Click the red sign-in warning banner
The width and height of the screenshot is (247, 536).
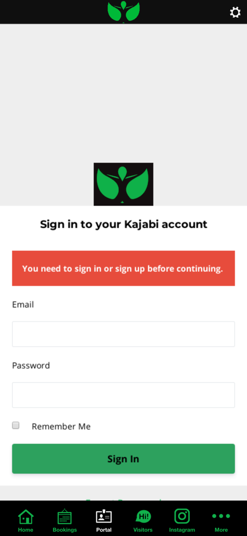tap(124, 269)
